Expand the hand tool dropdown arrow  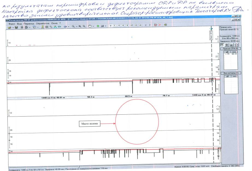pyautogui.click(x=93, y=27)
